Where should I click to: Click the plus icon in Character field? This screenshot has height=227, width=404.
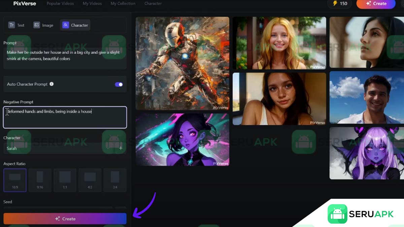tap(121, 148)
